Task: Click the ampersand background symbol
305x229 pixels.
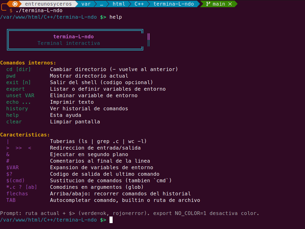Action: coord(8,155)
